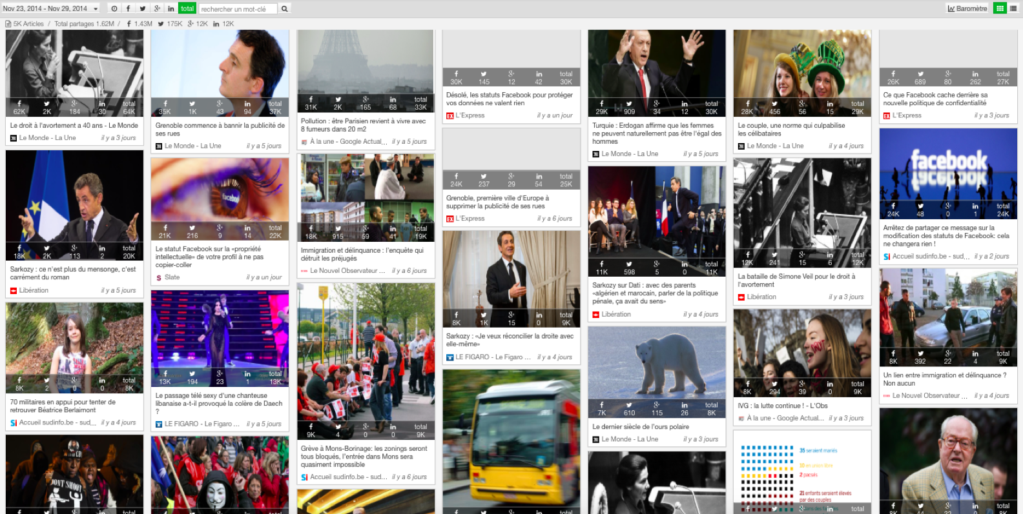Click the Google+ icon in the summary bar

[191, 24]
